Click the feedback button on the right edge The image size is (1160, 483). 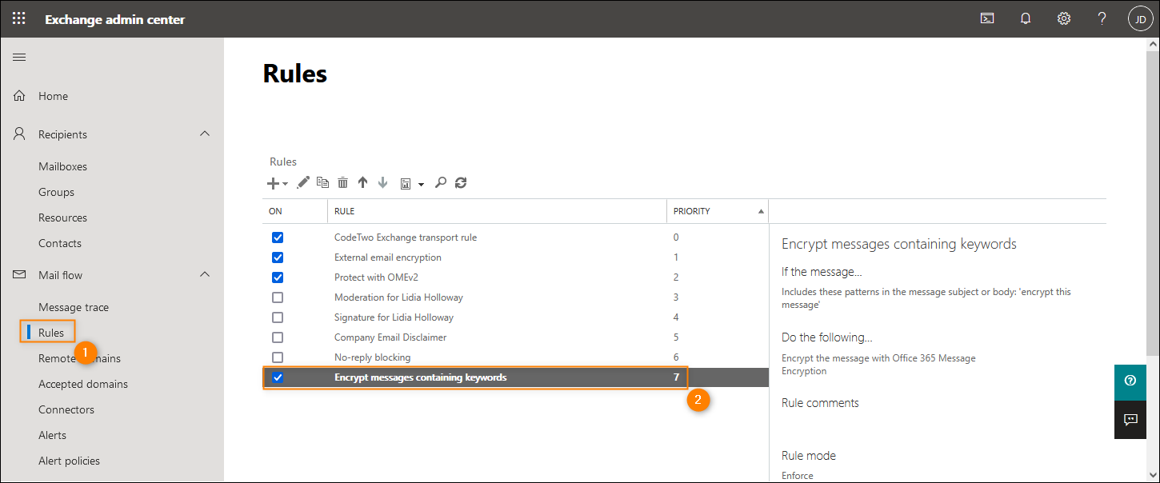pos(1130,419)
